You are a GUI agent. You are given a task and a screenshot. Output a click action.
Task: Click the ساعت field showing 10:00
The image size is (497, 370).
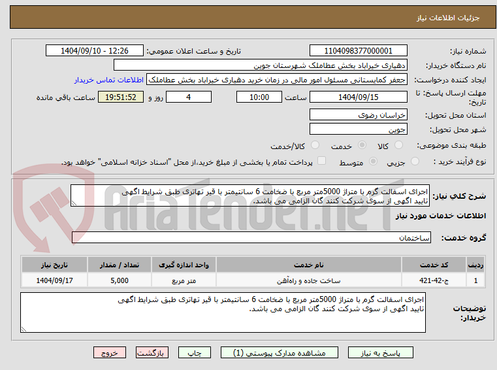click(x=259, y=97)
